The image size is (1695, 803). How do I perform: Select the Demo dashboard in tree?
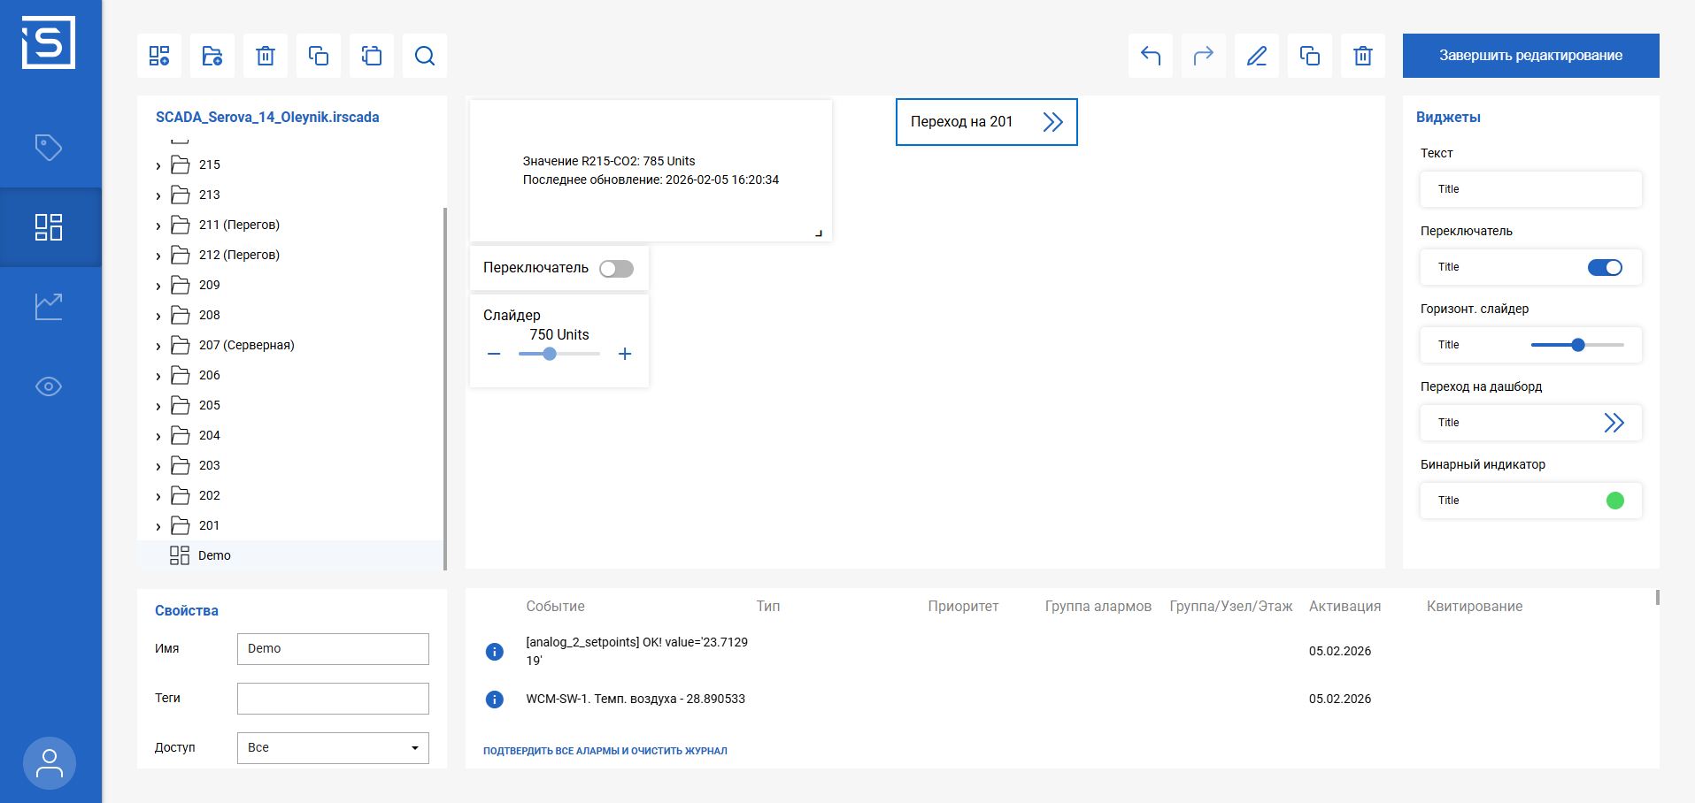pos(214,555)
